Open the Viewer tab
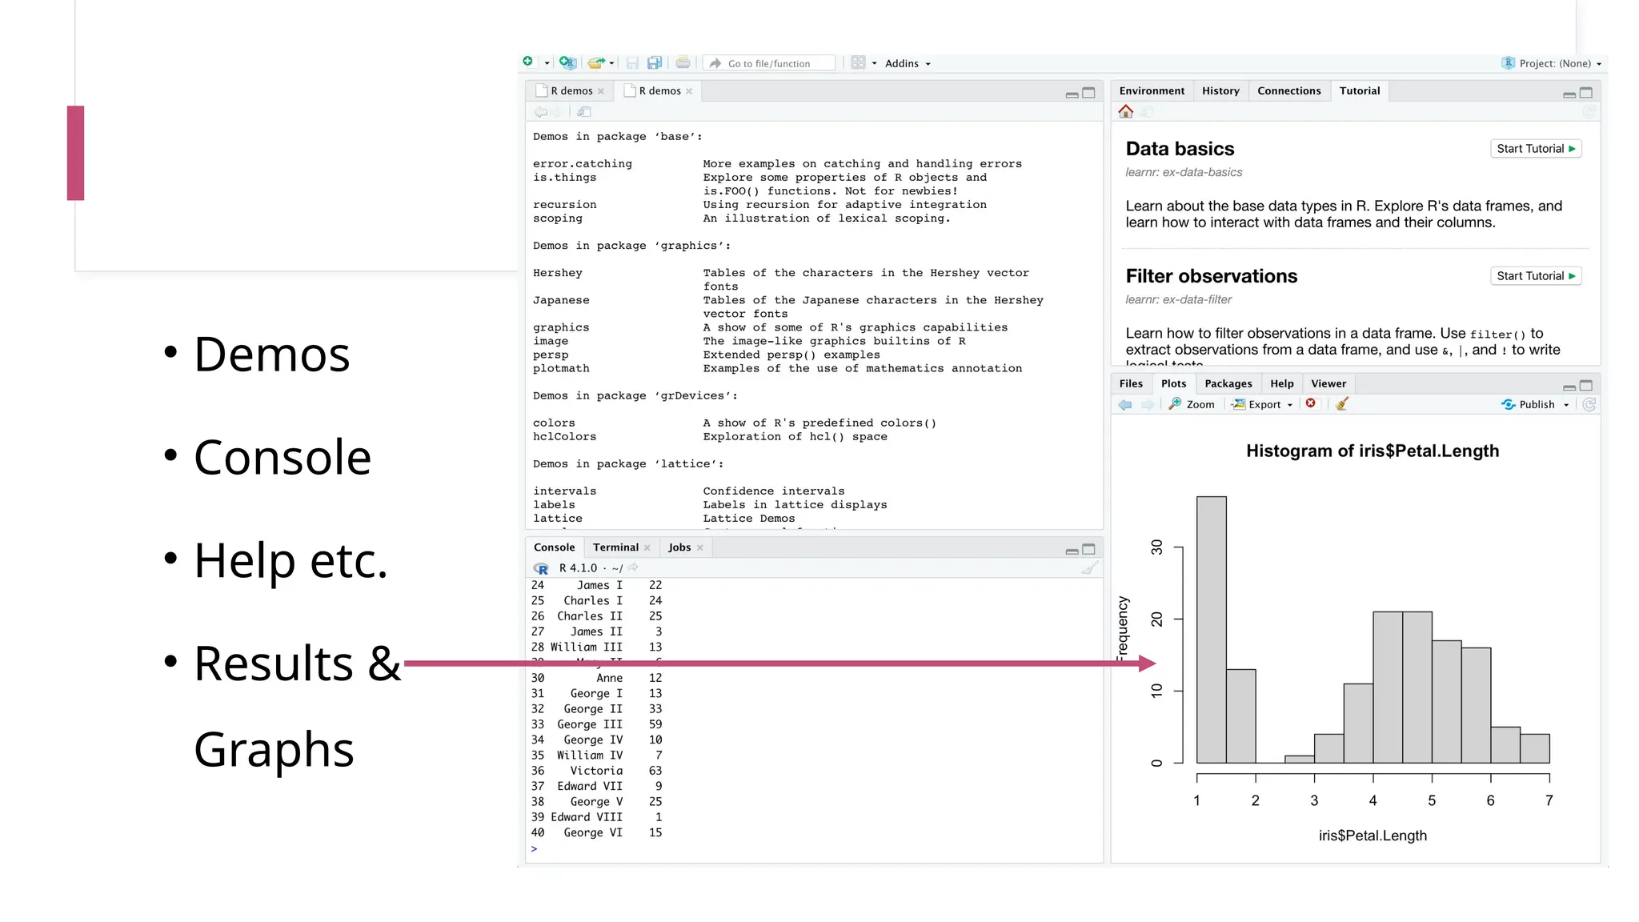1639x922 pixels. click(1328, 384)
